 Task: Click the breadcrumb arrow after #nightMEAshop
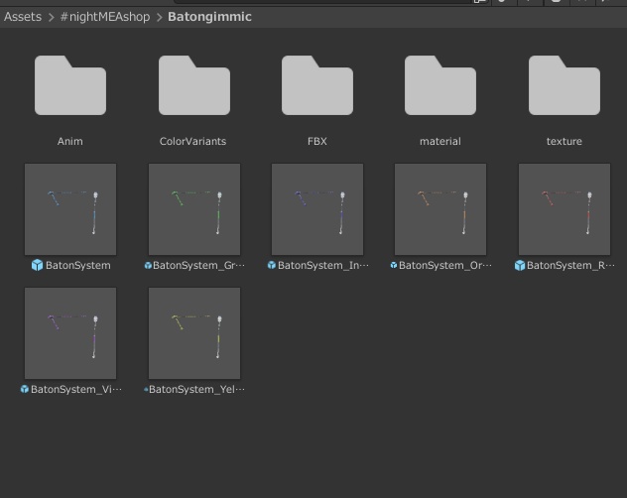pyautogui.click(x=159, y=17)
